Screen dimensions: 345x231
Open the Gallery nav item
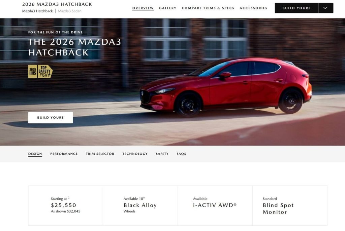[x=168, y=8]
